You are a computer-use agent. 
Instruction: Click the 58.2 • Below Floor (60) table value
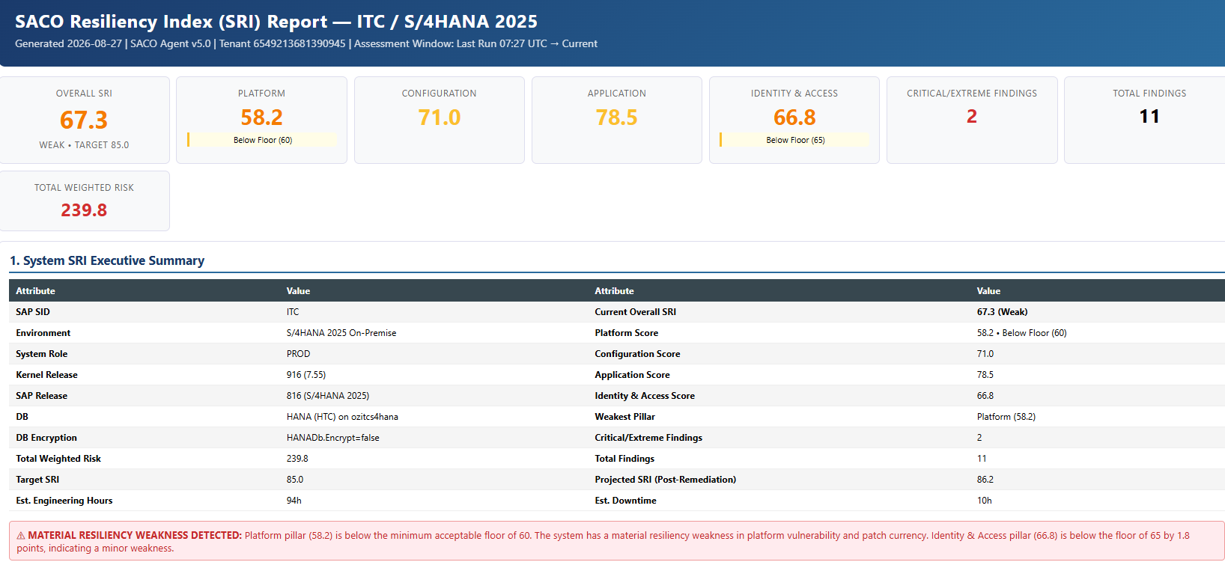click(1022, 333)
